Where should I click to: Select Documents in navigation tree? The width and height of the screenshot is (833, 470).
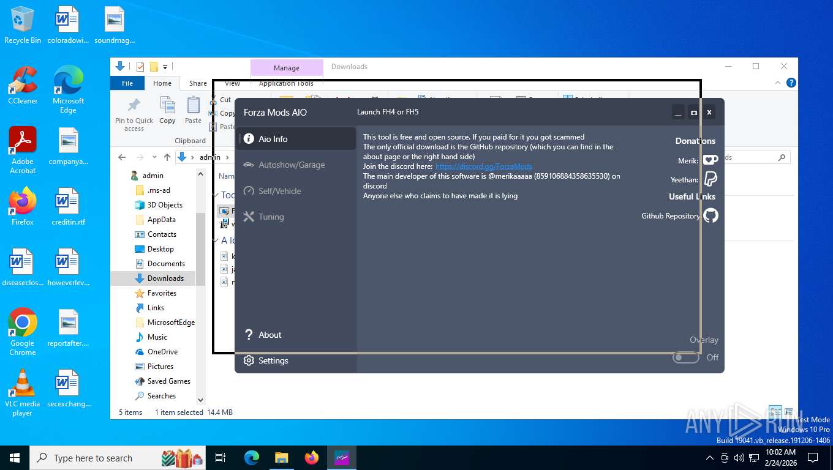click(x=166, y=264)
